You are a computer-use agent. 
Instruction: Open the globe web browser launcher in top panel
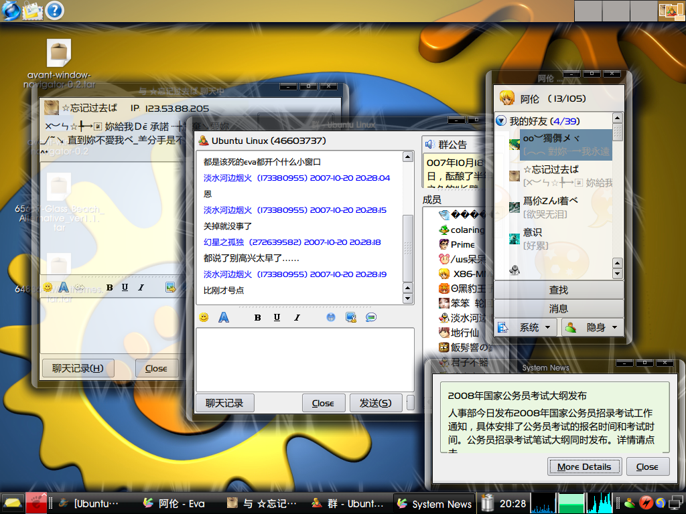[11, 11]
